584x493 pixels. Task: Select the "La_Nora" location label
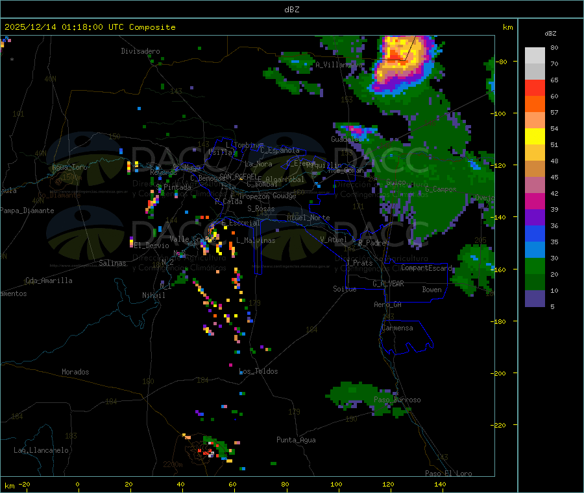(258, 164)
